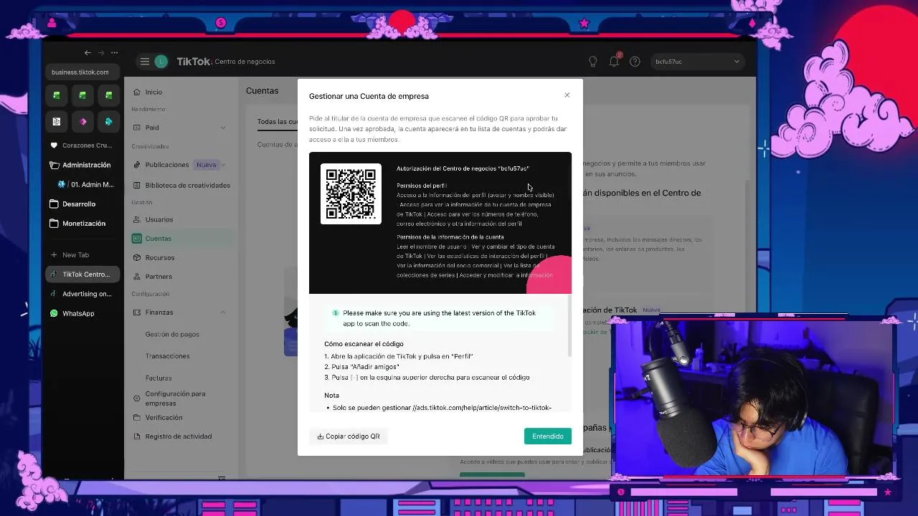Click the dialog's vertical scrollbar

(x=569, y=326)
